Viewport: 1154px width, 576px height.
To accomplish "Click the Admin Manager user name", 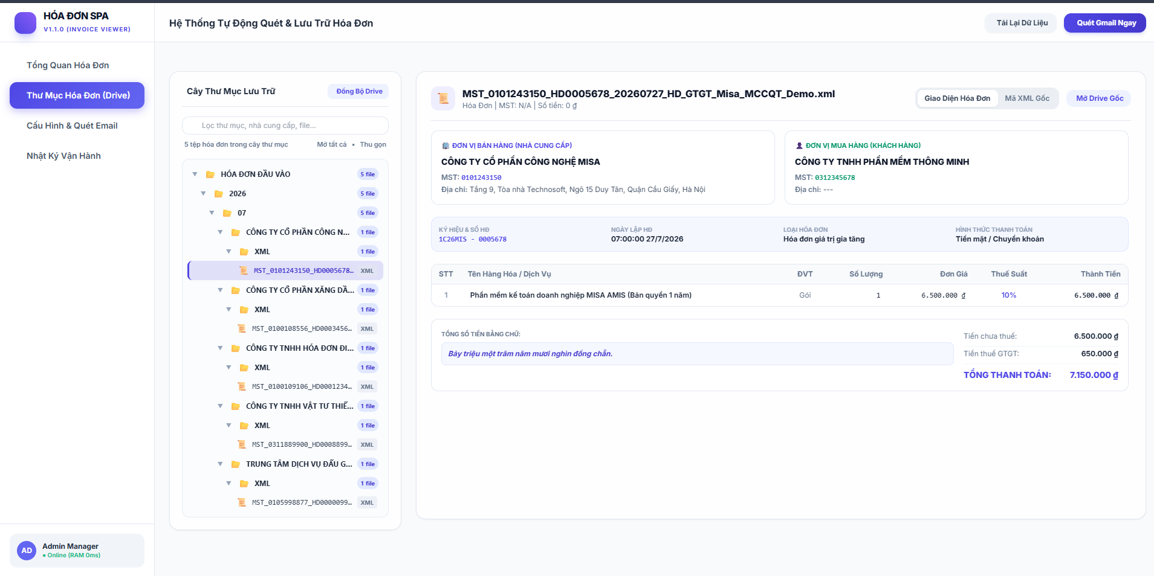I will click(70, 546).
